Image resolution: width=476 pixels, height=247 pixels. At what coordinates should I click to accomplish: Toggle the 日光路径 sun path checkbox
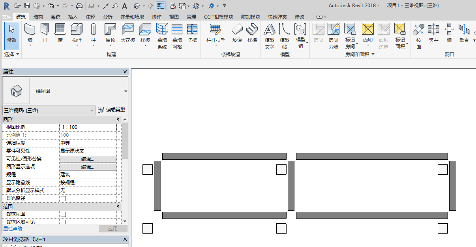(x=63, y=198)
